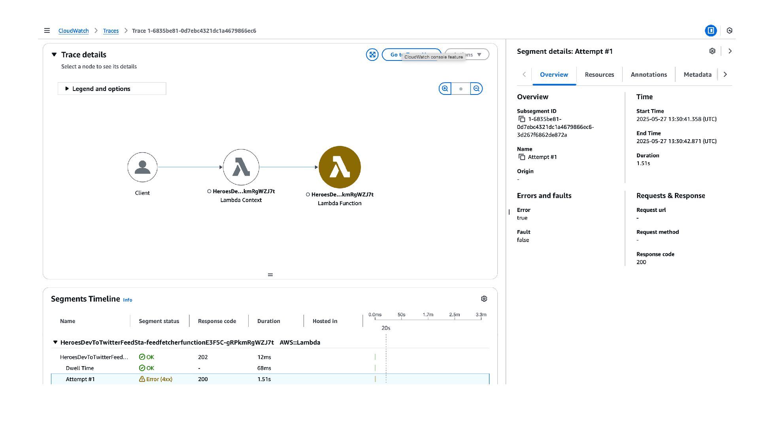Click the Lambda Function node name label
The height and width of the screenshot is (427, 759).
tap(342, 195)
